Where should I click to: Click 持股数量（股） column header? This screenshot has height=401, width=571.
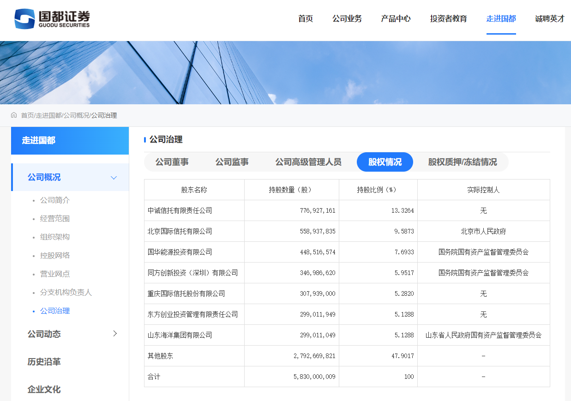click(292, 190)
